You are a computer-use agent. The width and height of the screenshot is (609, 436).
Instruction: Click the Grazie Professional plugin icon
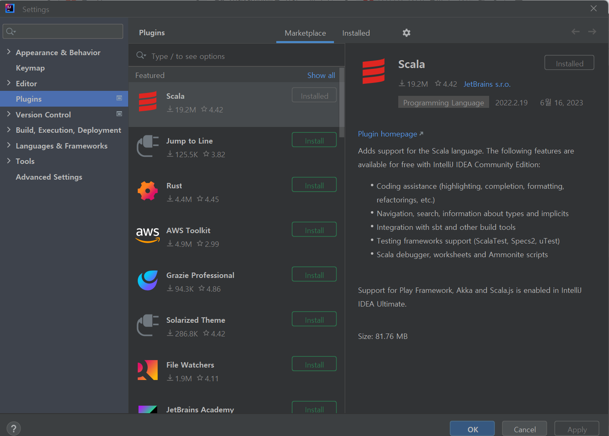tap(148, 280)
